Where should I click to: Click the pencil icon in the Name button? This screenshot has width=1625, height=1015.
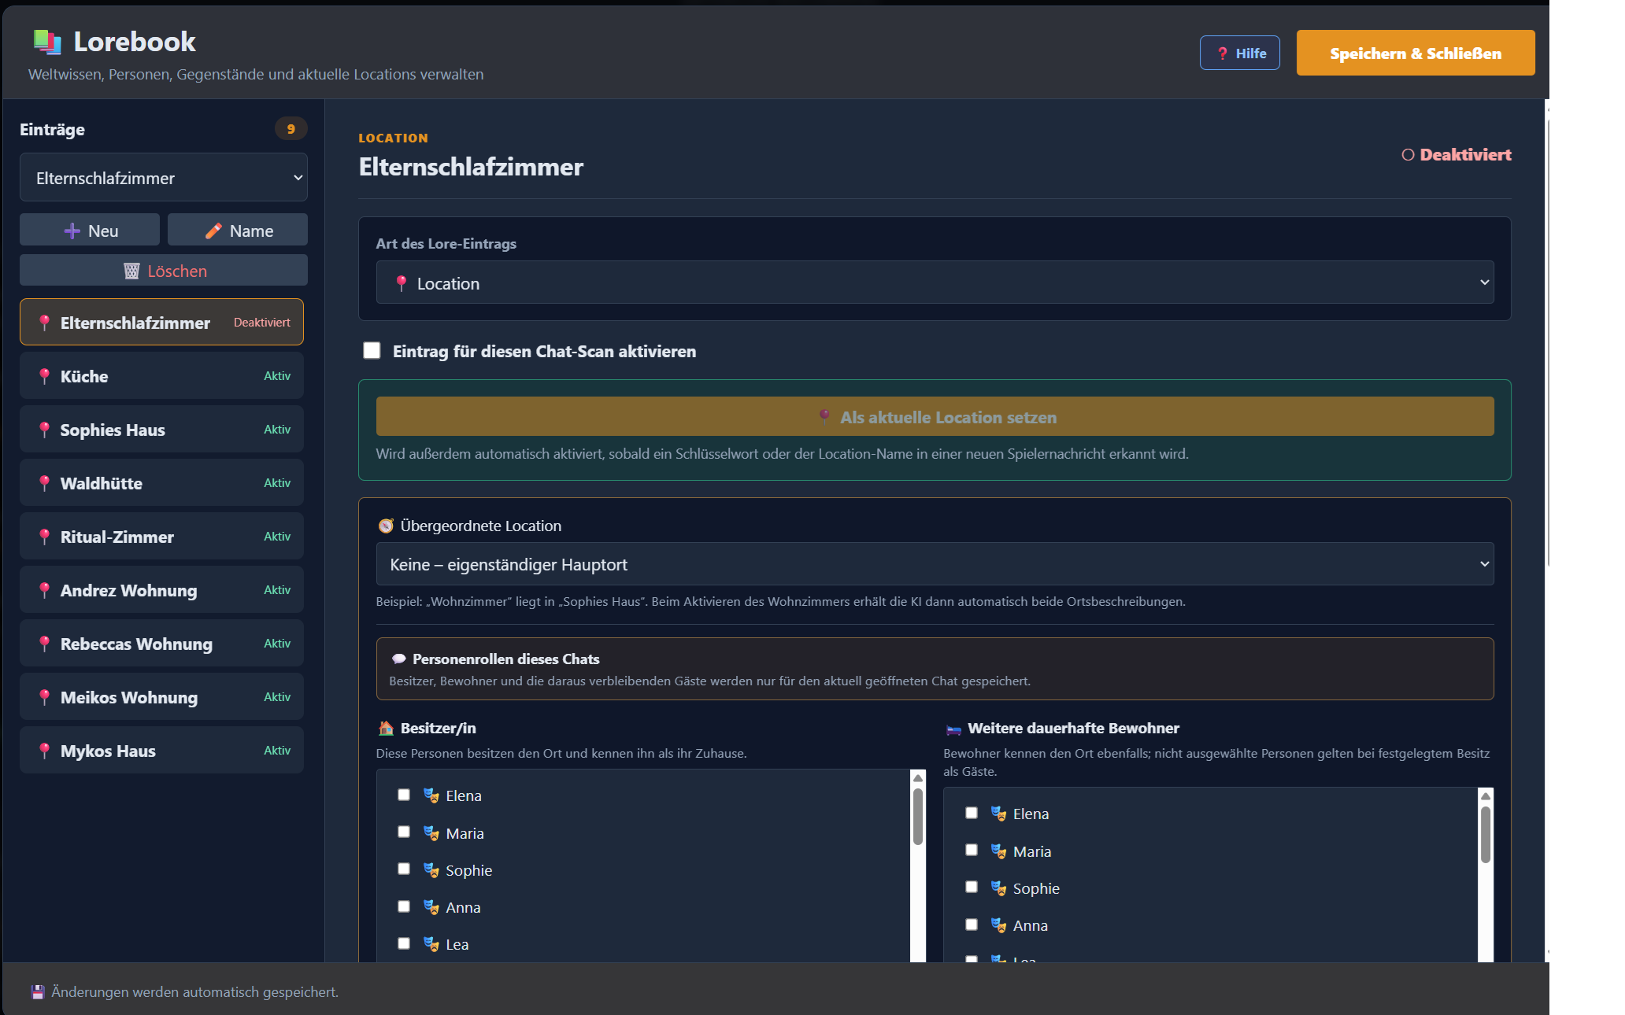(213, 231)
